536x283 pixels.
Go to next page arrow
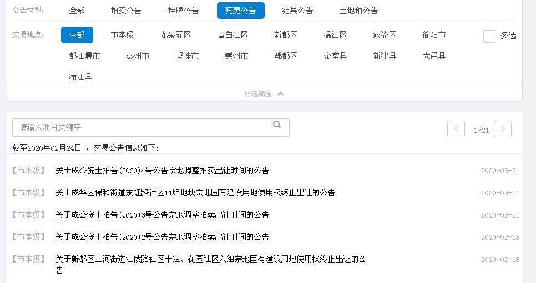tap(503, 129)
